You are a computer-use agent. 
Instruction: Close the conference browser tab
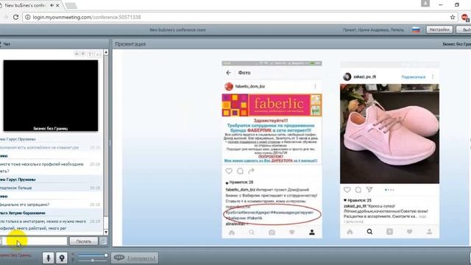(x=57, y=5)
